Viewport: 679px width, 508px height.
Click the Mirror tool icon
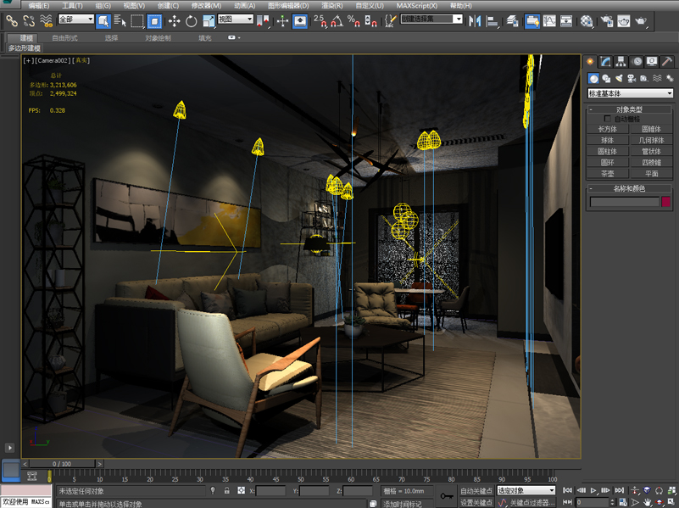coord(475,20)
